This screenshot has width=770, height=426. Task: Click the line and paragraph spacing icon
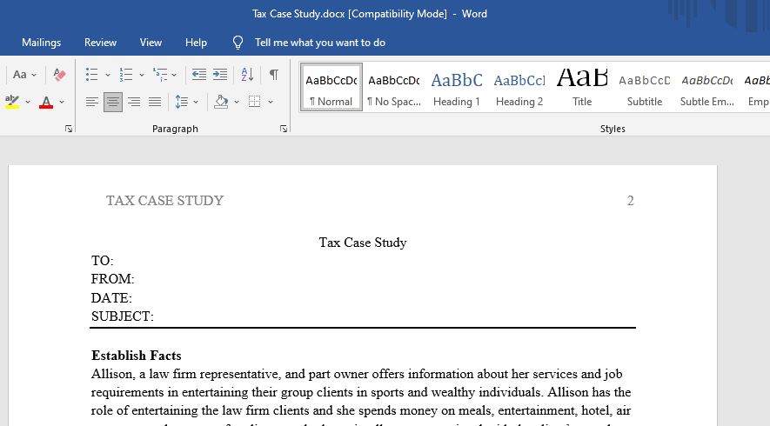182,102
